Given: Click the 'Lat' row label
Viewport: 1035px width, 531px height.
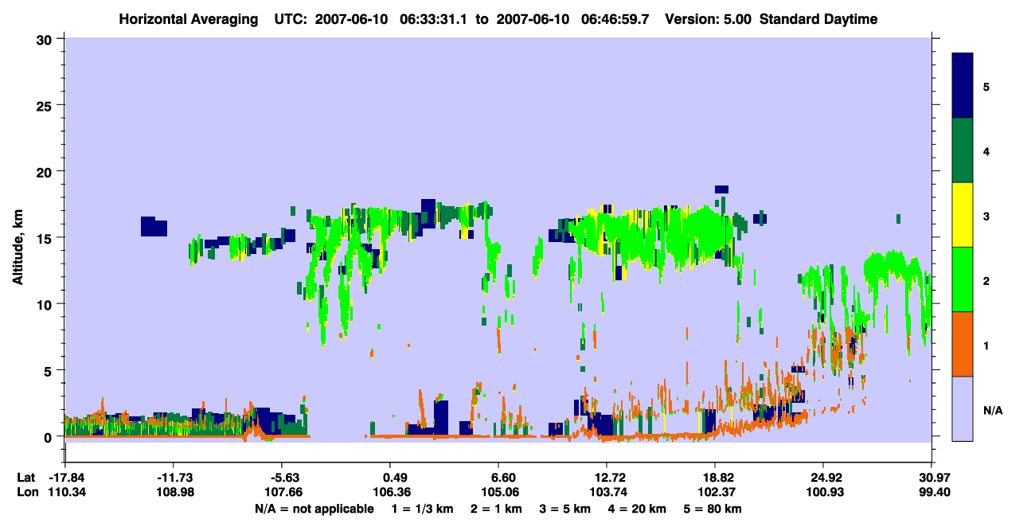Looking at the screenshot, I should (26, 477).
